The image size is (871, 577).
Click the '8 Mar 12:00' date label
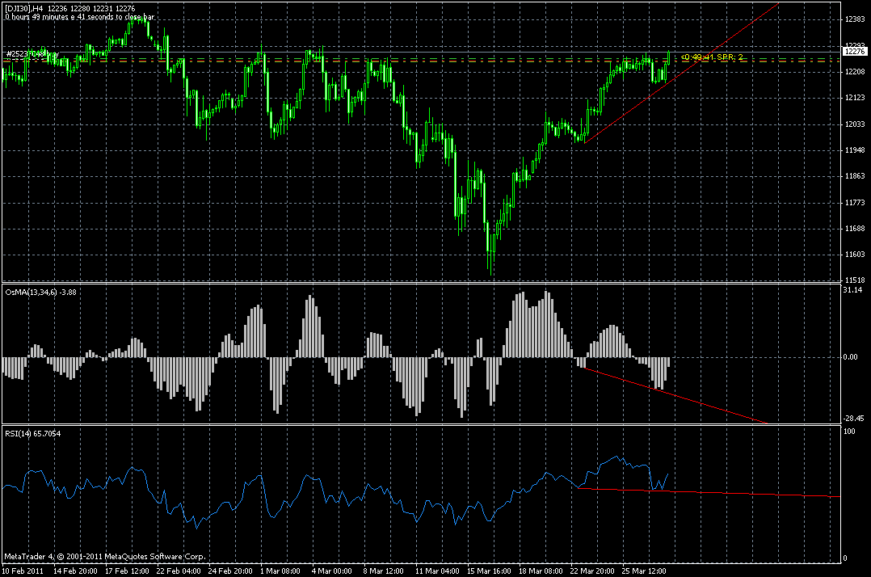click(x=383, y=571)
